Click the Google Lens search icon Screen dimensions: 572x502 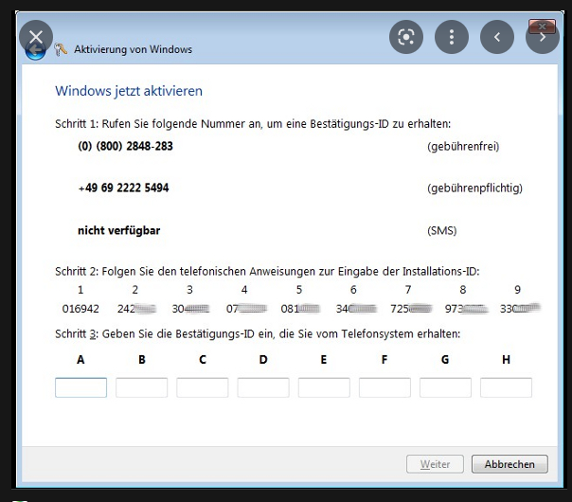tap(406, 37)
